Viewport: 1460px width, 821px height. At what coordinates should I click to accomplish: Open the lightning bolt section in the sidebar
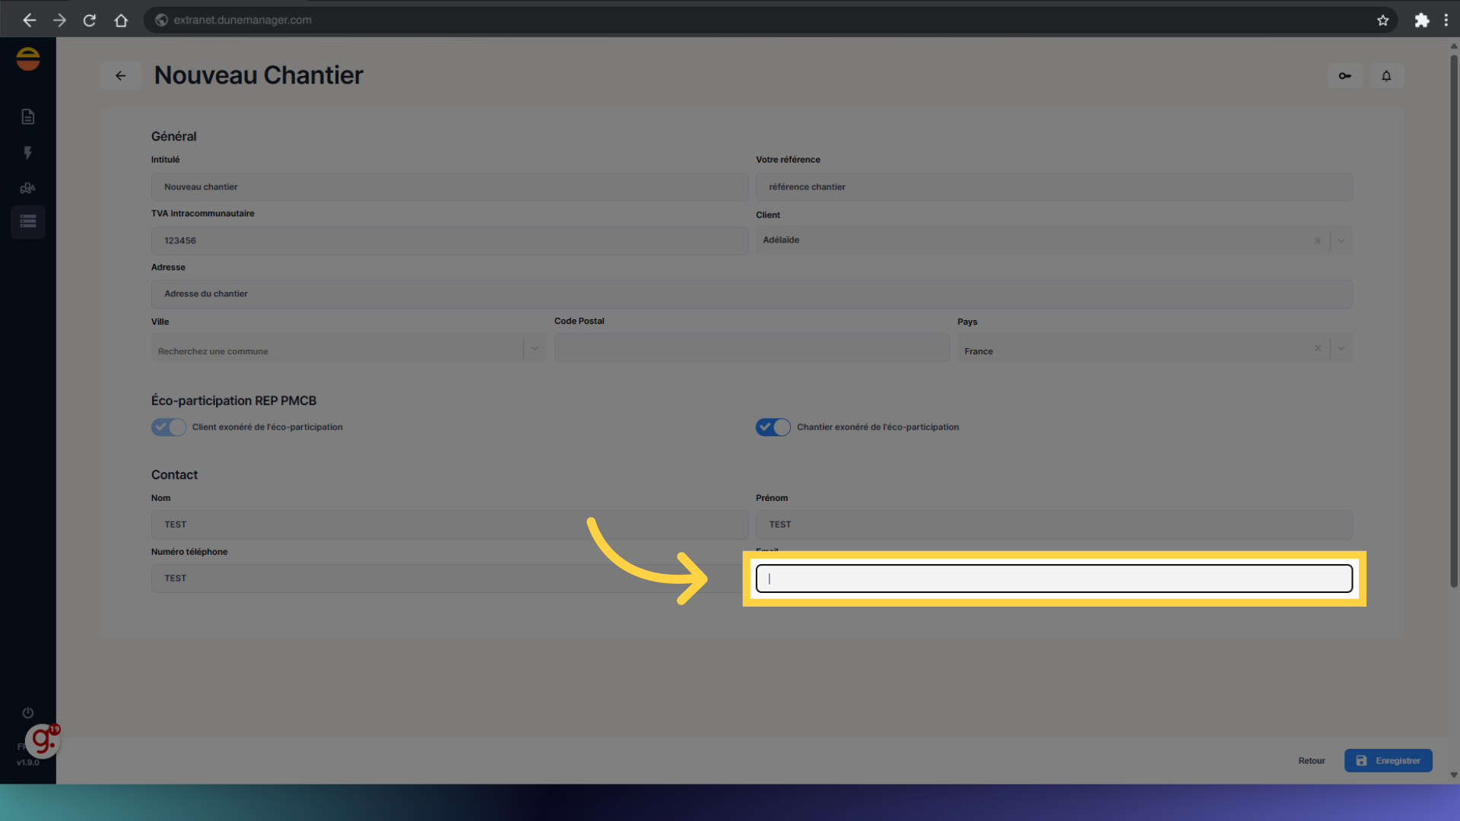click(x=28, y=153)
